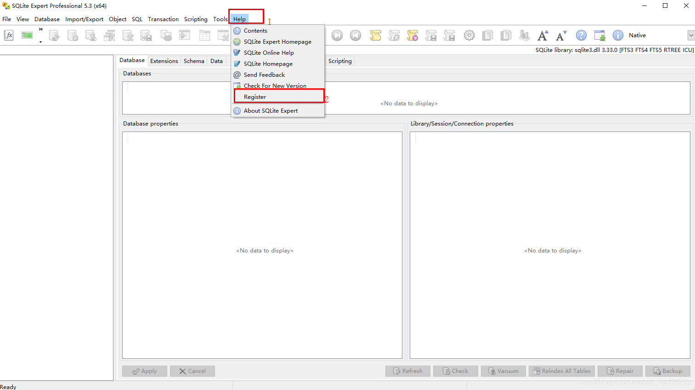Click the Check button
The height and width of the screenshot is (390, 695).
click(x=456, y=371)
